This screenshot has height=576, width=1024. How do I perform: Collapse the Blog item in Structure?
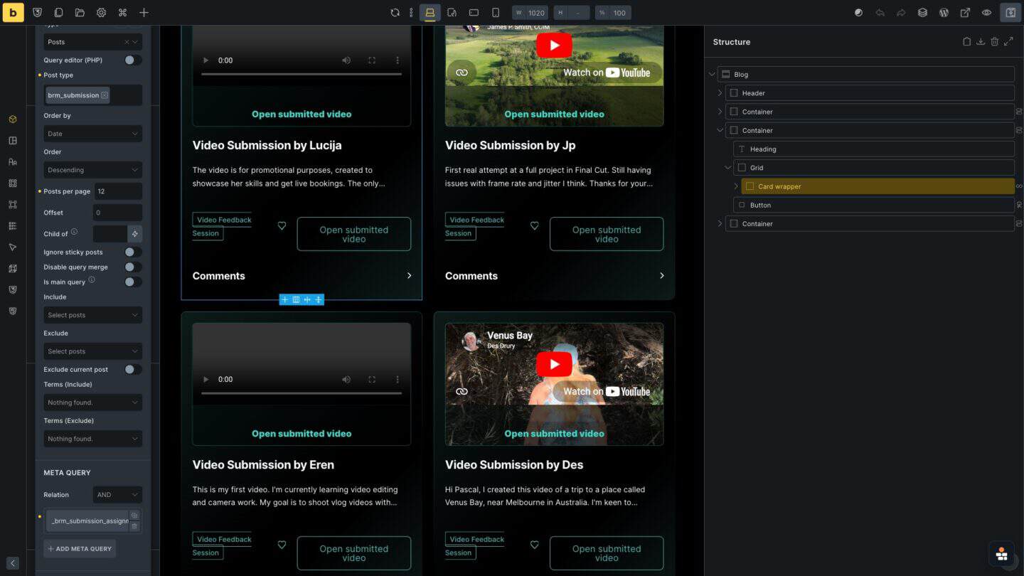(x=712, y=75)
